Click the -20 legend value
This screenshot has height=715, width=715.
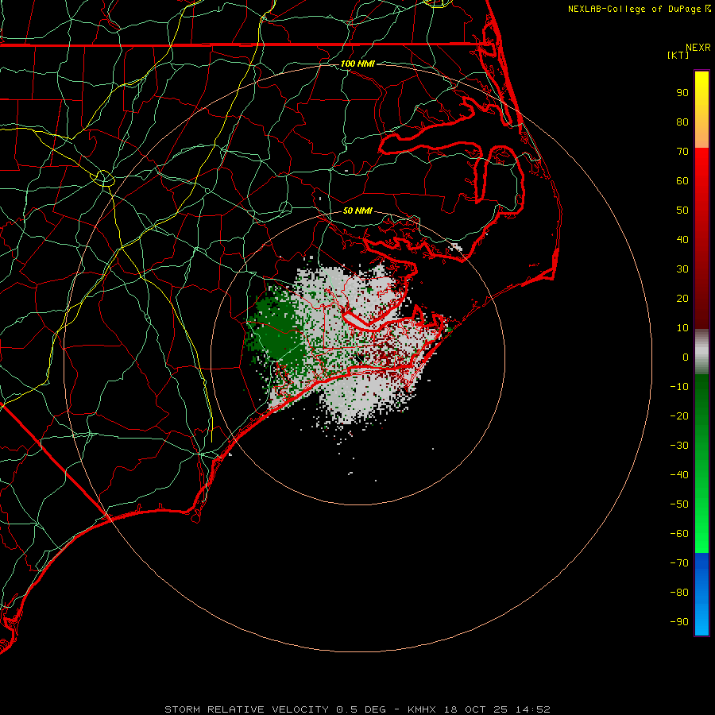(x=679, y=415)
